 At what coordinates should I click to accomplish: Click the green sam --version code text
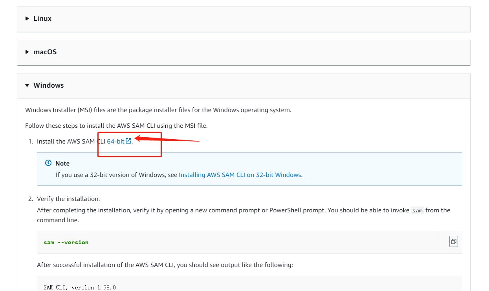(66, 242)
